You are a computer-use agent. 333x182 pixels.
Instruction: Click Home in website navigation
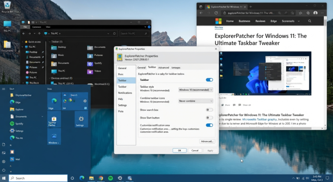(x=230, y=21)
